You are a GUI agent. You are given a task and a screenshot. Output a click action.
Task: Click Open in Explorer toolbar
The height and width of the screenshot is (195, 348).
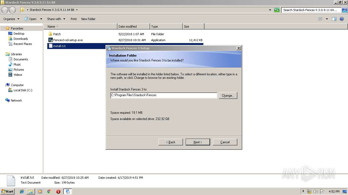coord(30,19)
